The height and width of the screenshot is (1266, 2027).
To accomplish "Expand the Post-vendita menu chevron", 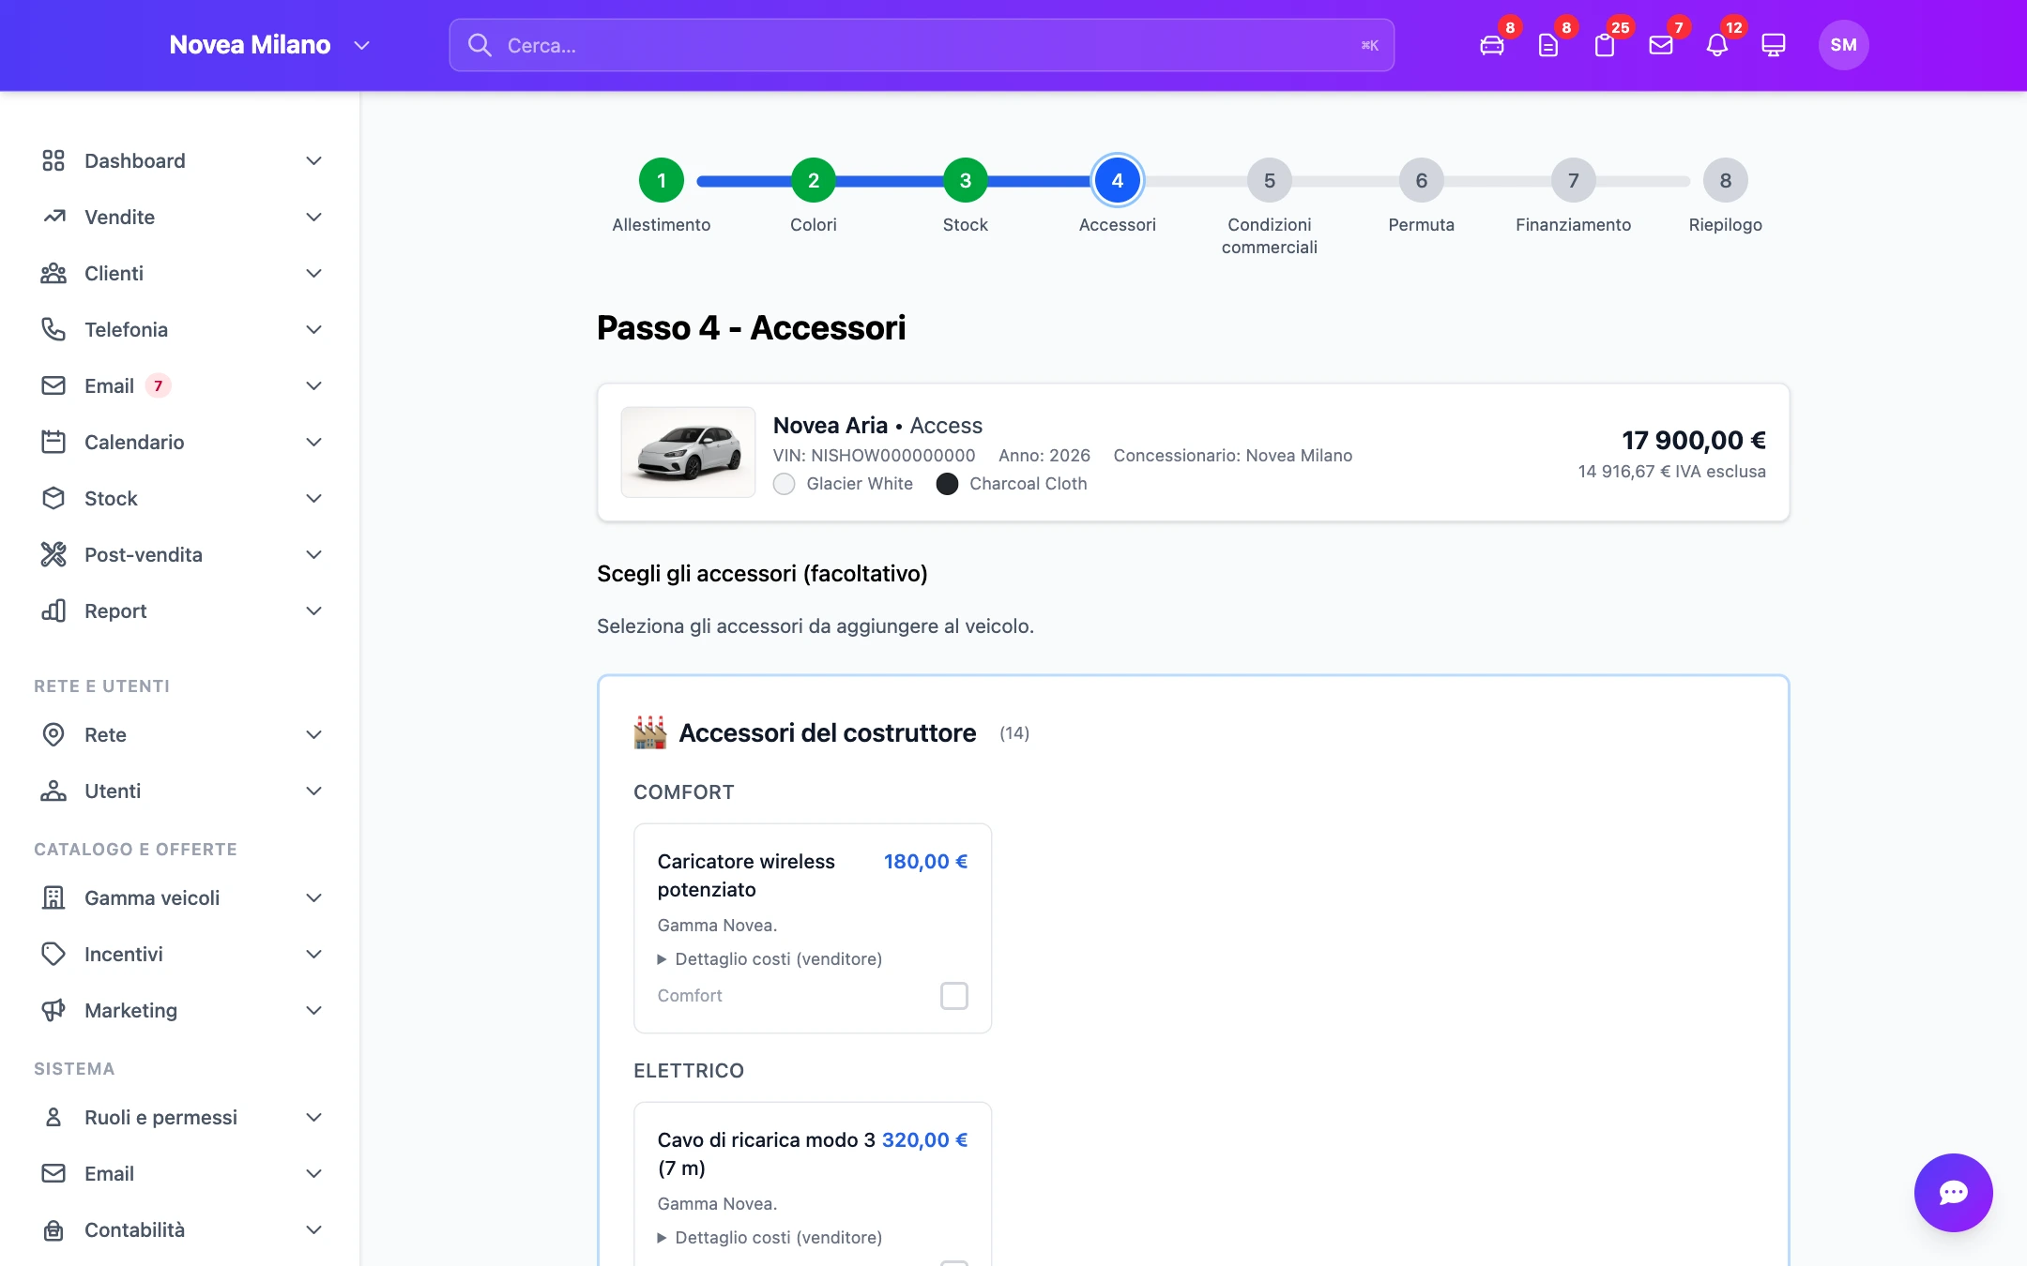I will 314,554.
